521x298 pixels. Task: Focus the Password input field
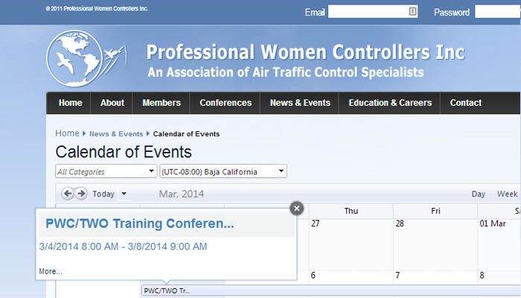498,12
